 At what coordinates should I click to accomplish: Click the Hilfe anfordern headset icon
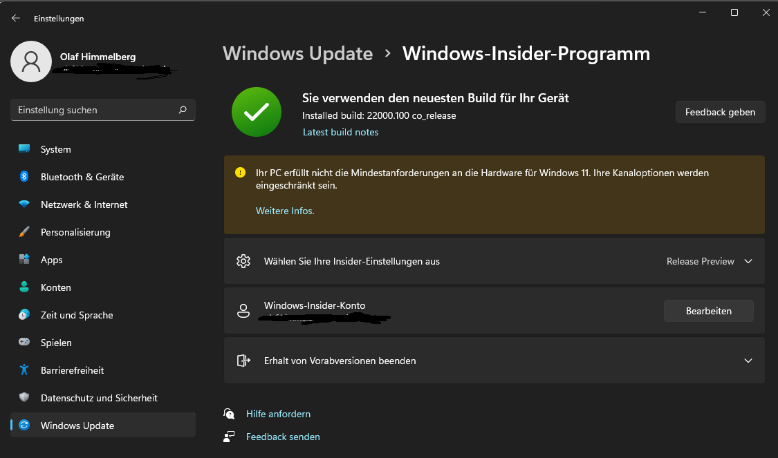pos(229,414)
